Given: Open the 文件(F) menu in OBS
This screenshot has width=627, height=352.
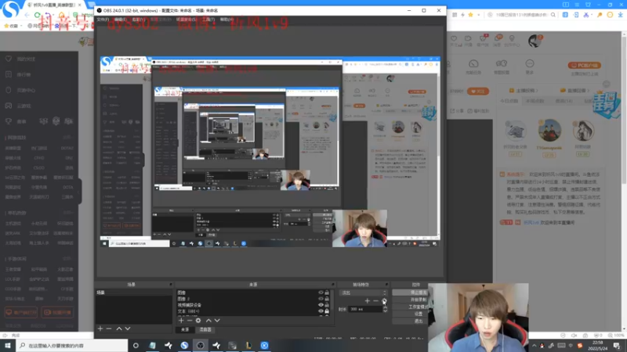Looking at the screenshot, I should click(103, 19).
